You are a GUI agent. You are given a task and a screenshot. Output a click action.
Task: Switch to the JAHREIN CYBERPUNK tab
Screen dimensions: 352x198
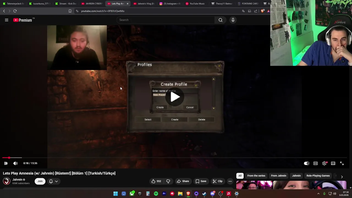(92, 4)
